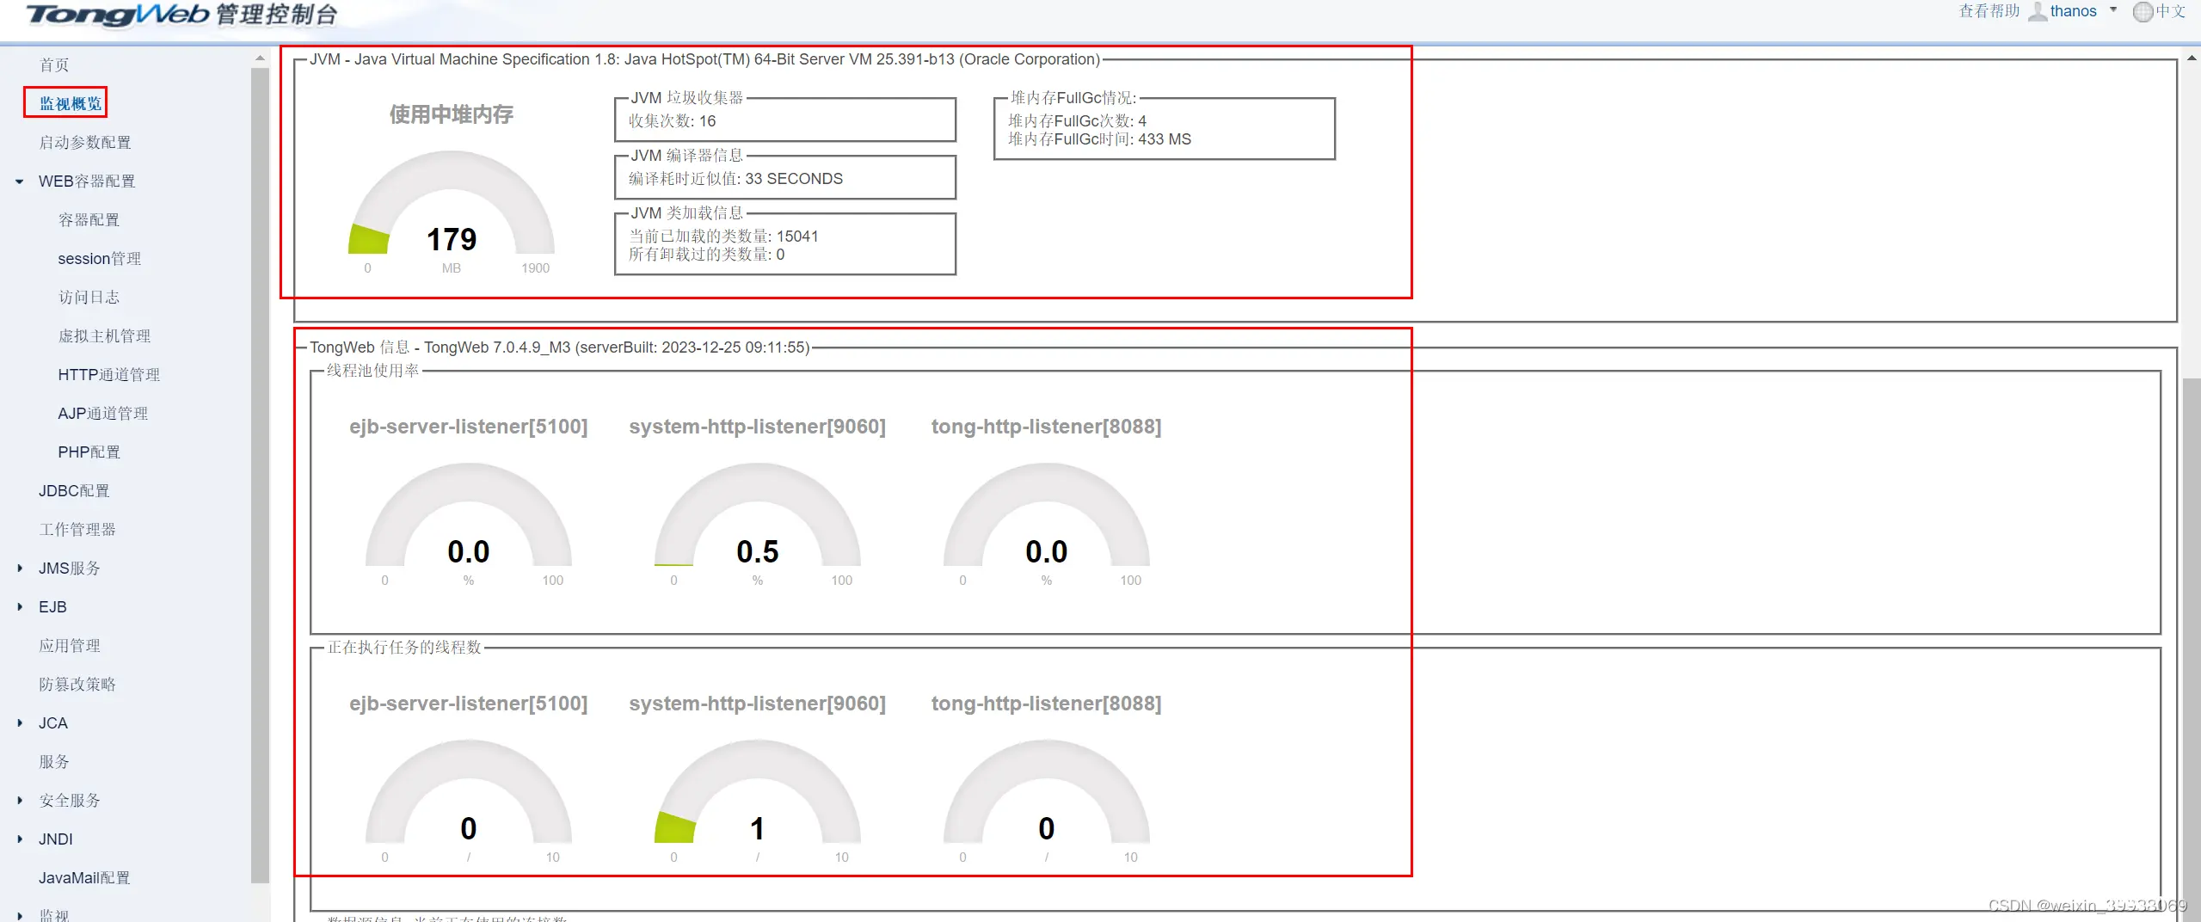Open JavaMail配置 menu item
Image resolution: width=2201 pixels, height=922 pixels.
point(84,878)
